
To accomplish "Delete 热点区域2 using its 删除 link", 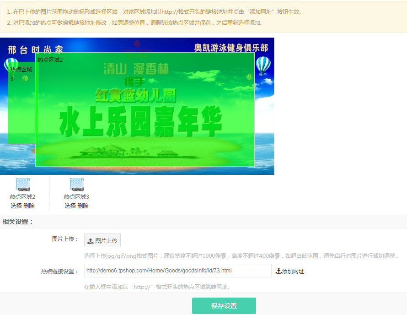I will tap(29, 206).
